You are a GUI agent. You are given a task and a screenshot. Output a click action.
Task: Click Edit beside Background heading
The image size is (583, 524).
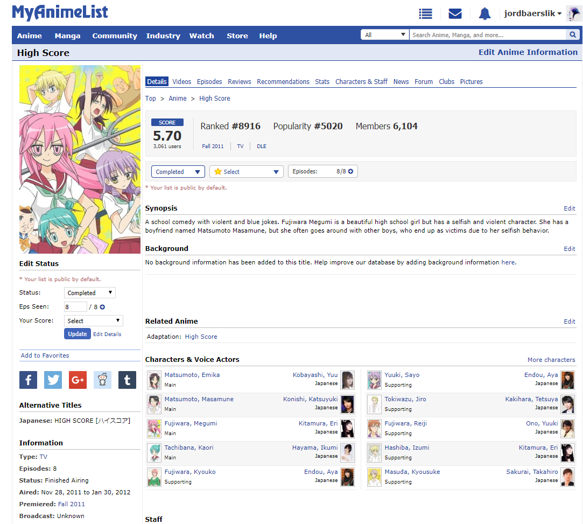[569, 248]
